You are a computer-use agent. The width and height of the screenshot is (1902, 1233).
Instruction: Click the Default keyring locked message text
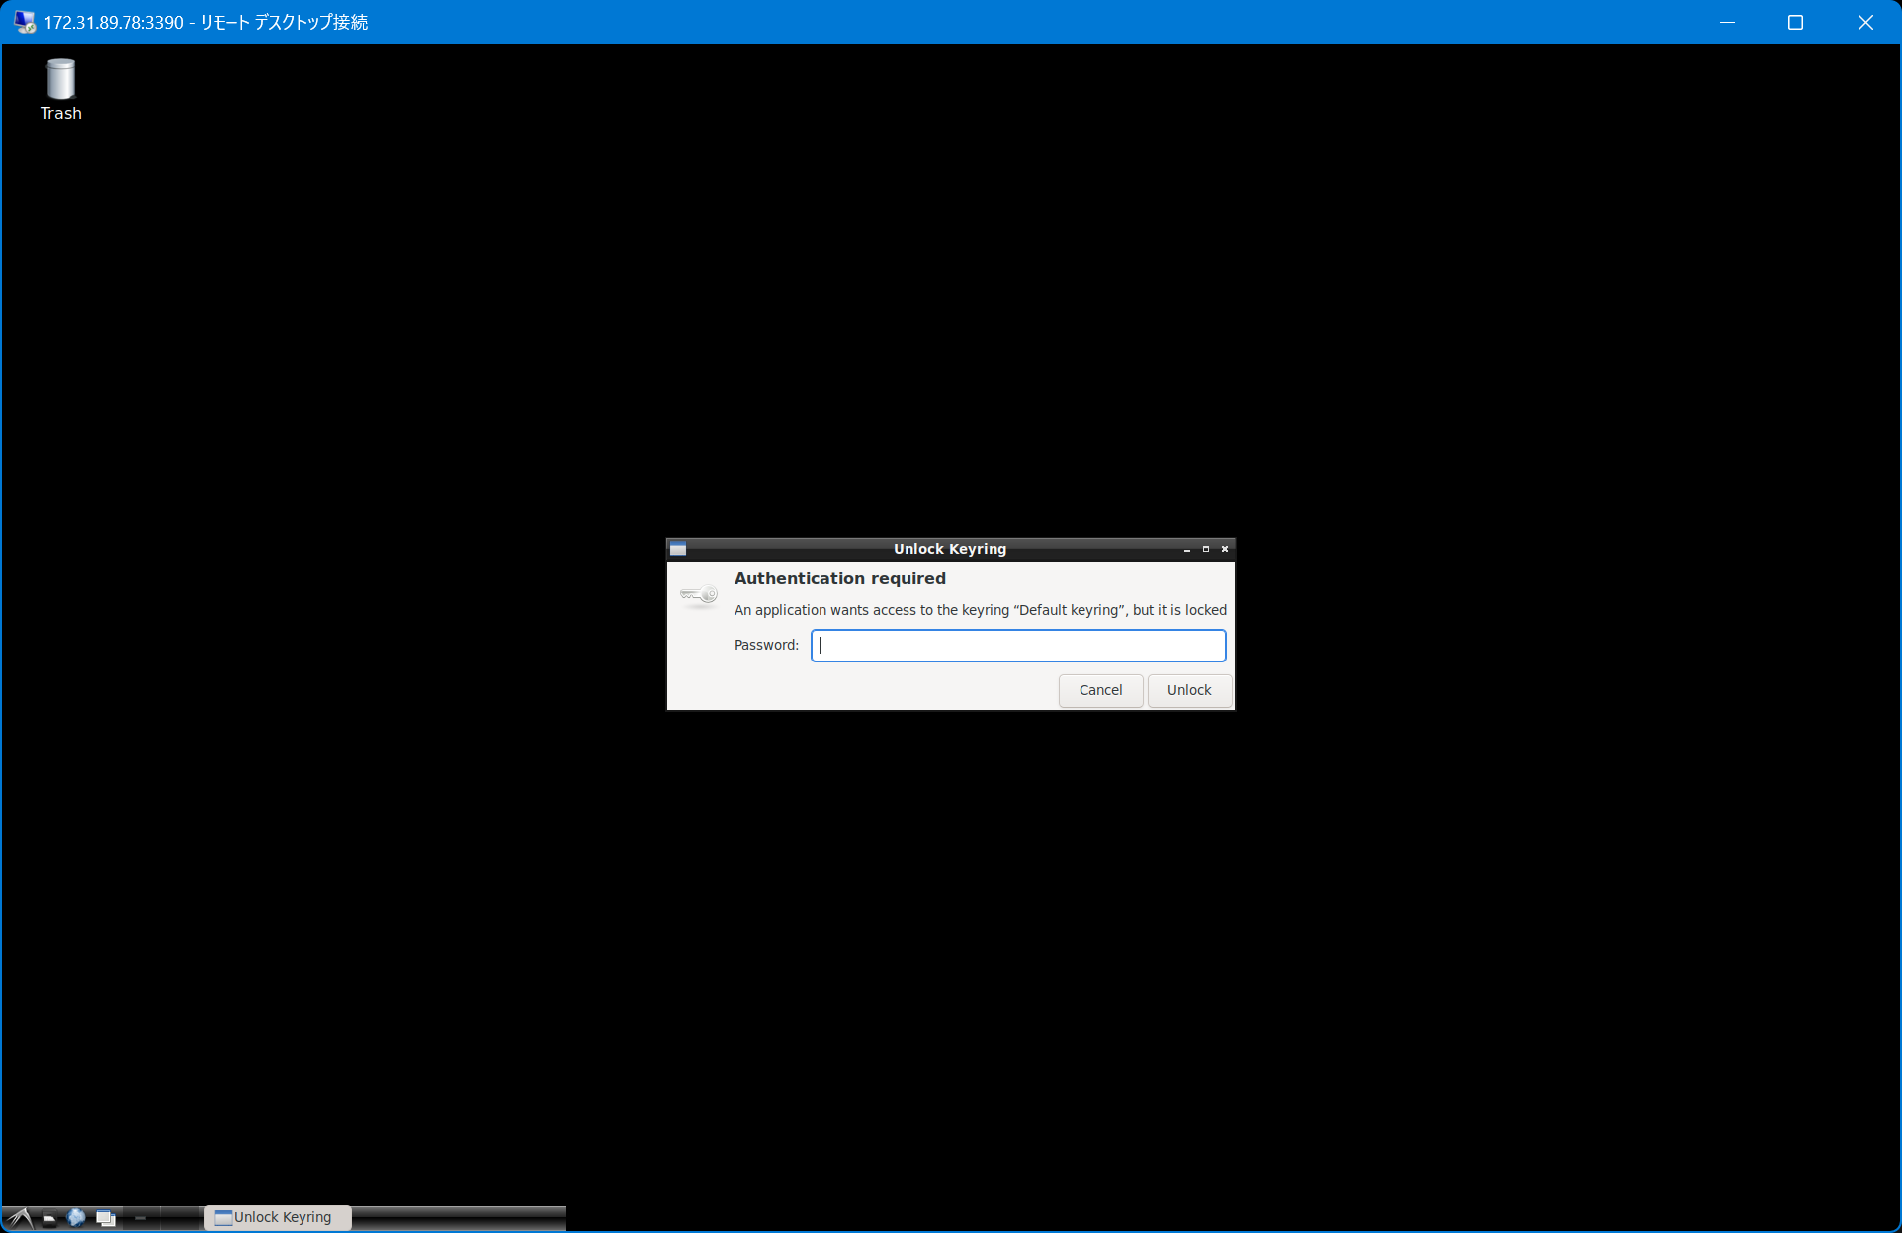coord(981,610)
